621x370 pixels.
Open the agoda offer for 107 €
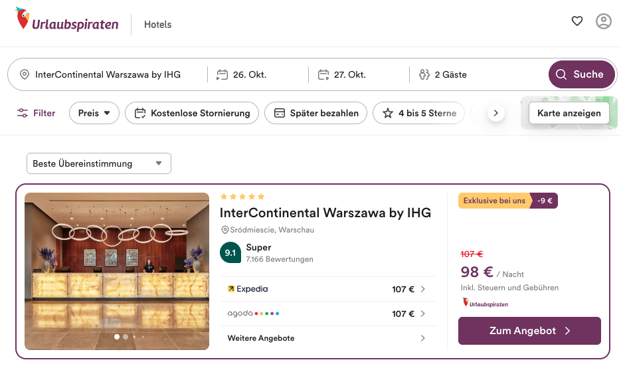click(328, 314)
